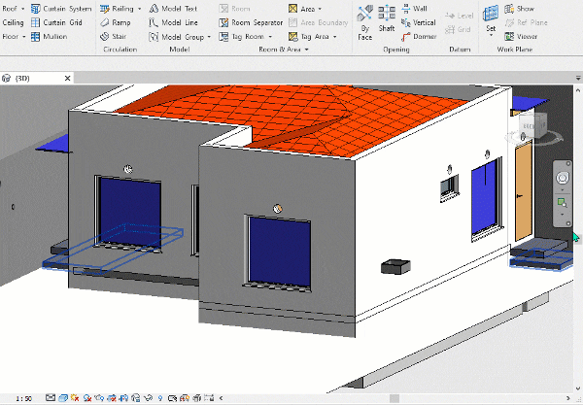Open the navigation wheel options arrow

[x=563, y=189]
